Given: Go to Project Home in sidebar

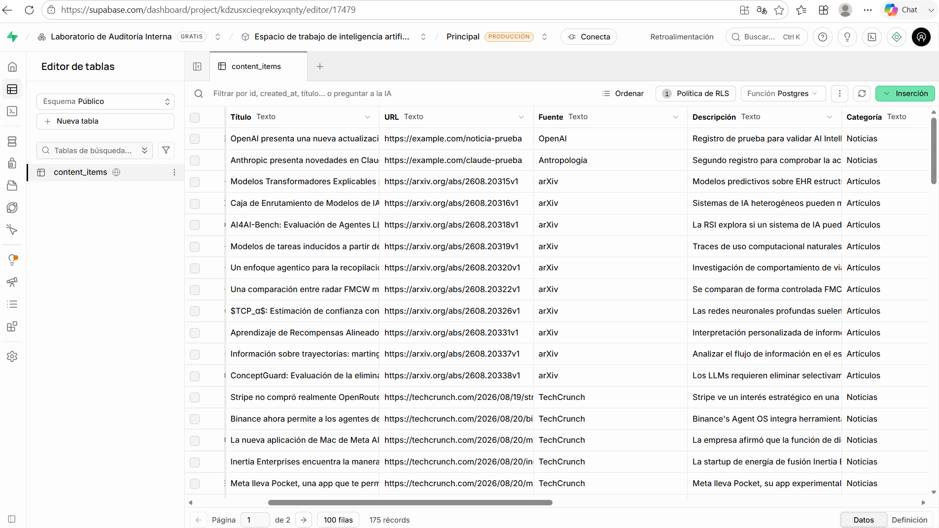Looking at the screenshot, I should (12, 67).
